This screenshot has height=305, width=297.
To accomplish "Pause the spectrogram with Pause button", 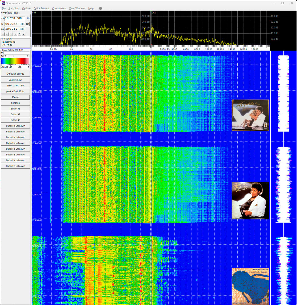I will pyautogui.click(x=15, y=97).
